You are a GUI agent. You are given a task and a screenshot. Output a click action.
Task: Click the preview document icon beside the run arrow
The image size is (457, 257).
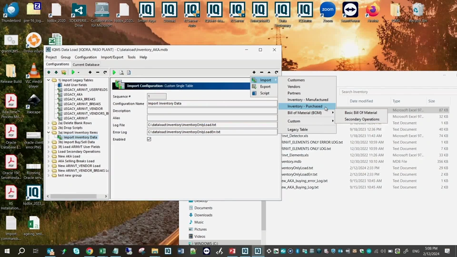pyautogui.click(x=121, y=72)
